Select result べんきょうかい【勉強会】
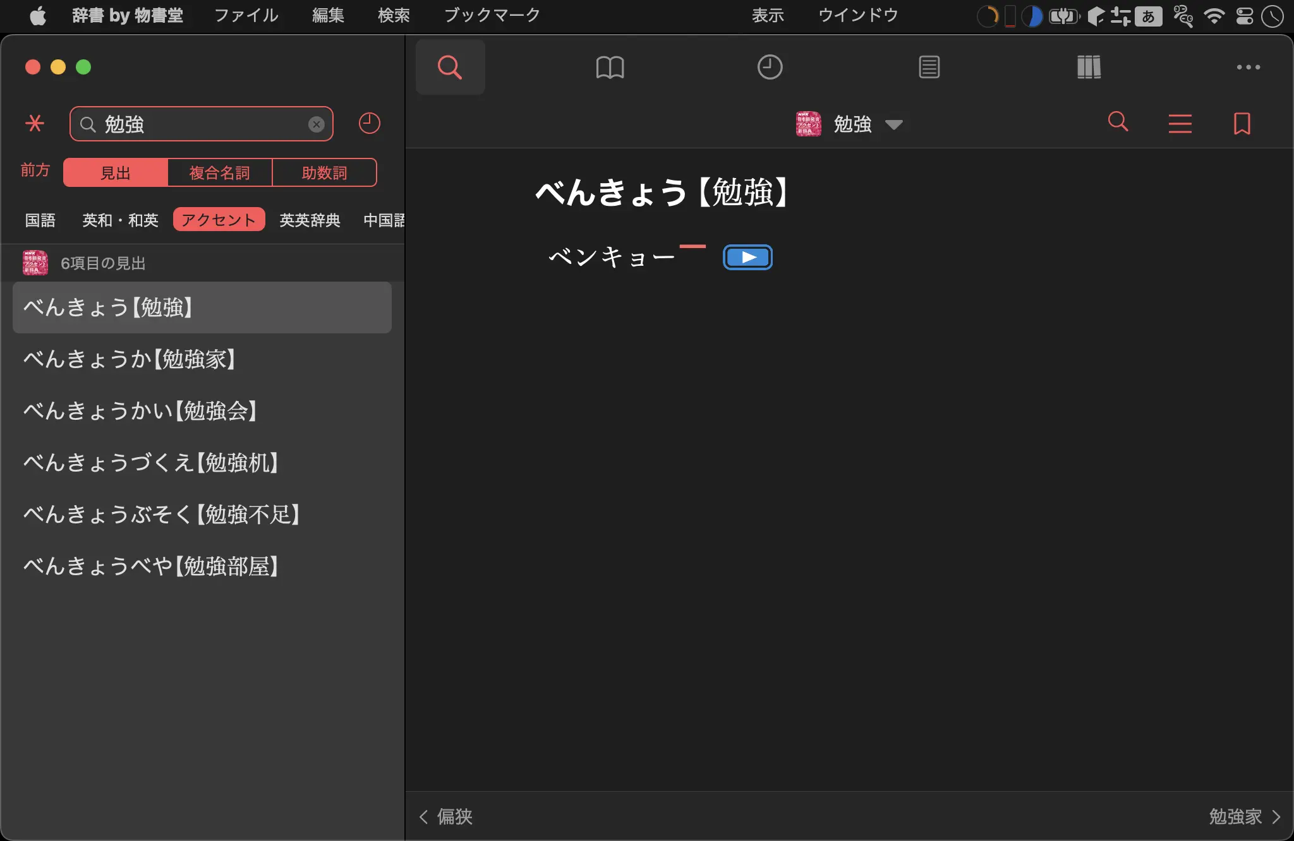Viewport: 1294px width, 841px height. pyautogui.click(x=202, y=411)
